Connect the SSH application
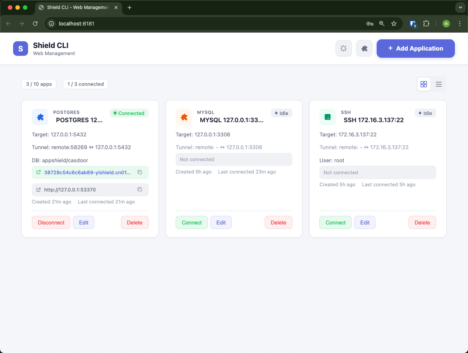Viewport: 468px width, 353px height. (x=335, y=223)
